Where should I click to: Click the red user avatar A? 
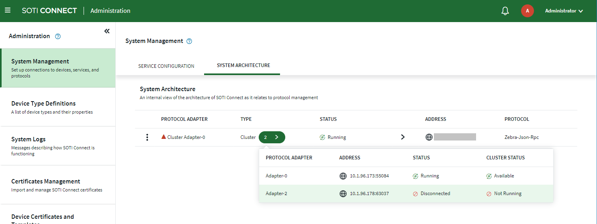pos(527,11)
